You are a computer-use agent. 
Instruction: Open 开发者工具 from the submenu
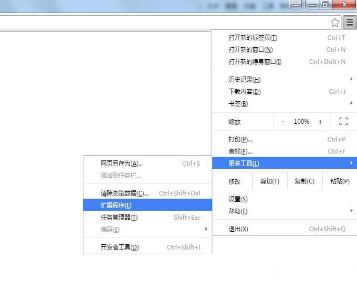pyautogui.click(x=120, y=247)
